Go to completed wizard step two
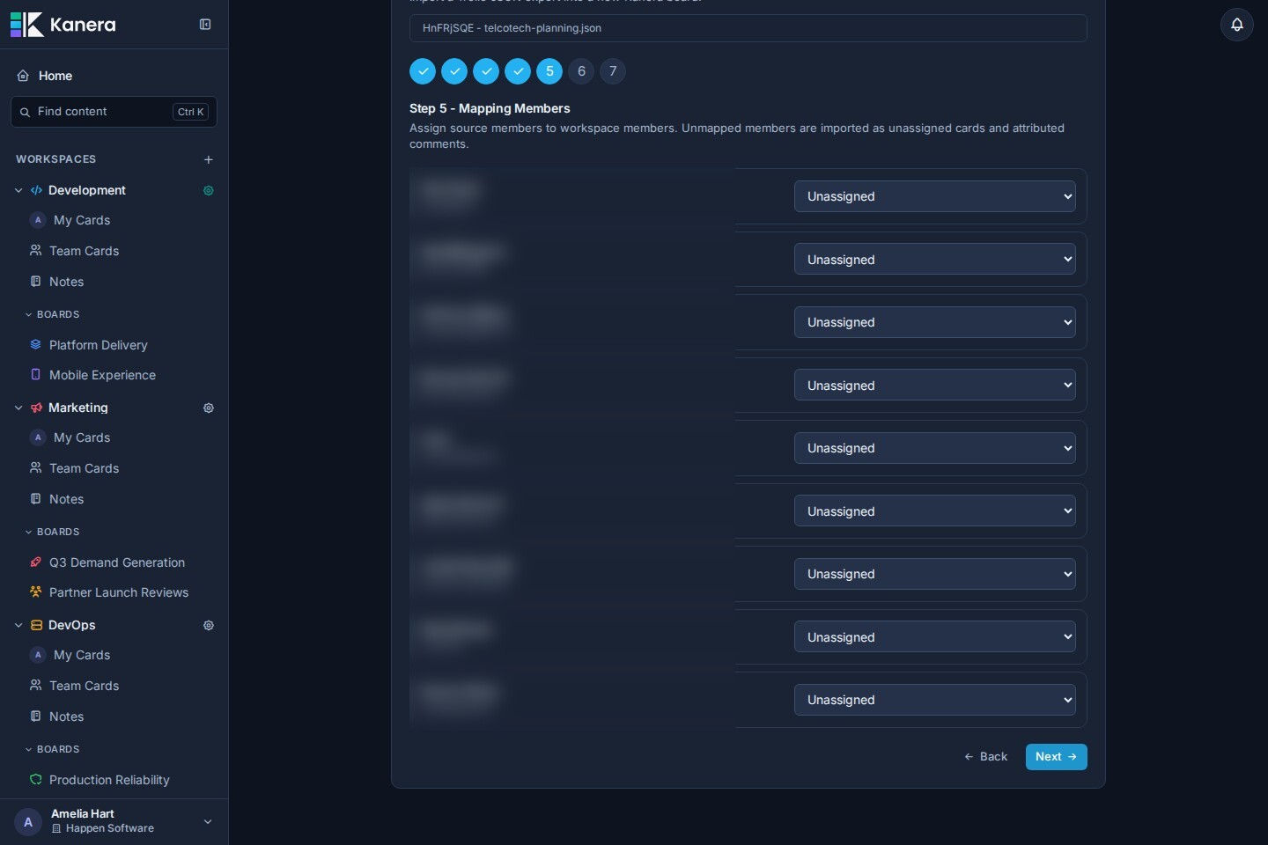1268x845 pixels. tap(454, 71)
